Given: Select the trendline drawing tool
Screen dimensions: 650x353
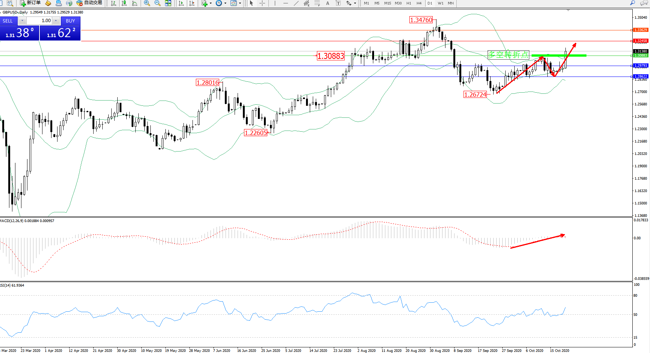Looking at the screenshot, I should (x=296, y=3).
